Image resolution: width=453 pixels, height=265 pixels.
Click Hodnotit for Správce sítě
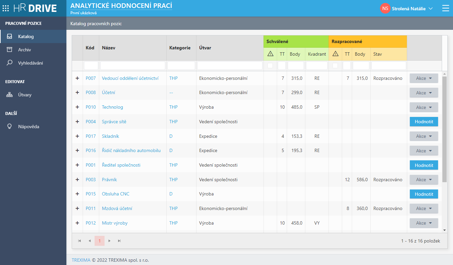pyautogui.click(x=424, y=122)
